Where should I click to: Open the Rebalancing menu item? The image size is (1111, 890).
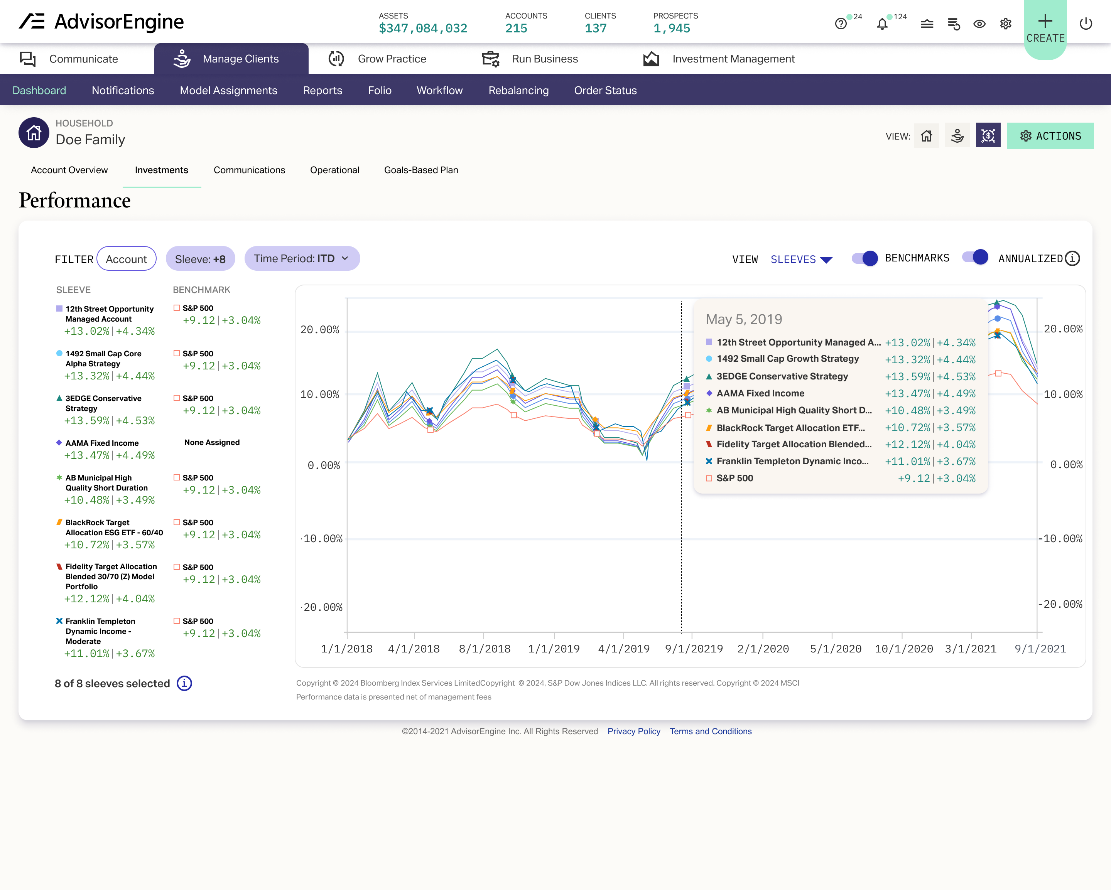pyautogui.click(x=518, y=90)
